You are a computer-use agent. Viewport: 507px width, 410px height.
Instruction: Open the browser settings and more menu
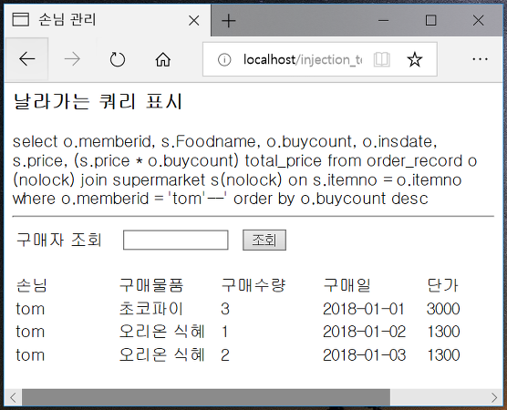[x=480, y=59]
